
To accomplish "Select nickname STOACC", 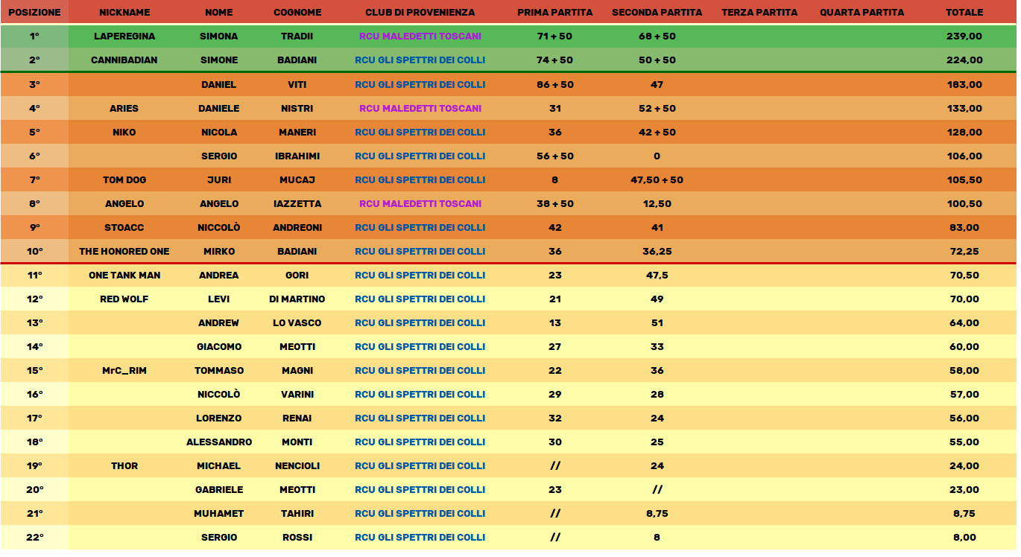I will [x=124, y=228].
